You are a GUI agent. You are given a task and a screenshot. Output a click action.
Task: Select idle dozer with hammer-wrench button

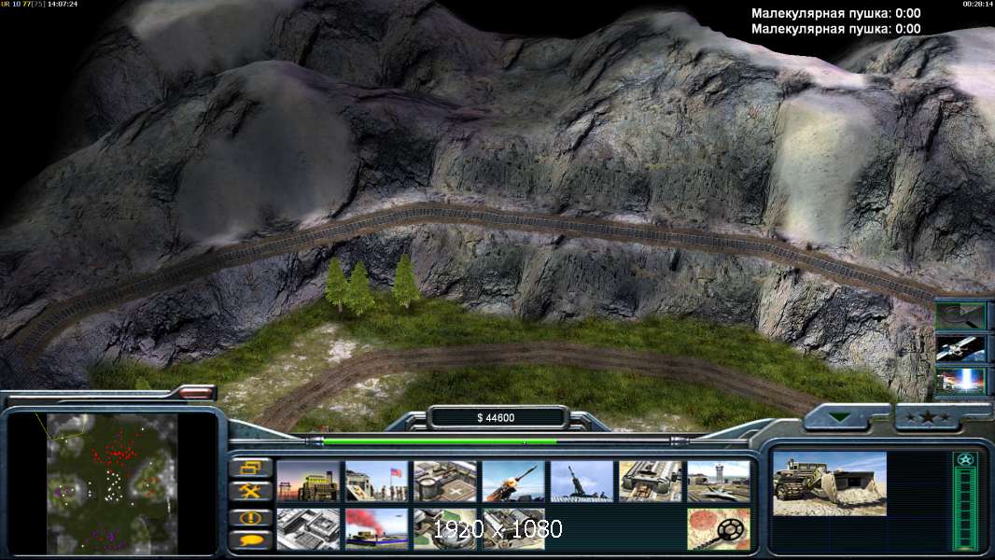251,491
